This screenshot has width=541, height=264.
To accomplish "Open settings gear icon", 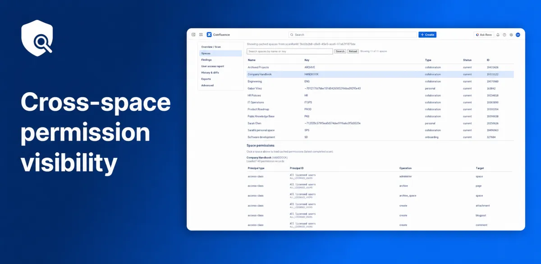I will click(511, 35).
